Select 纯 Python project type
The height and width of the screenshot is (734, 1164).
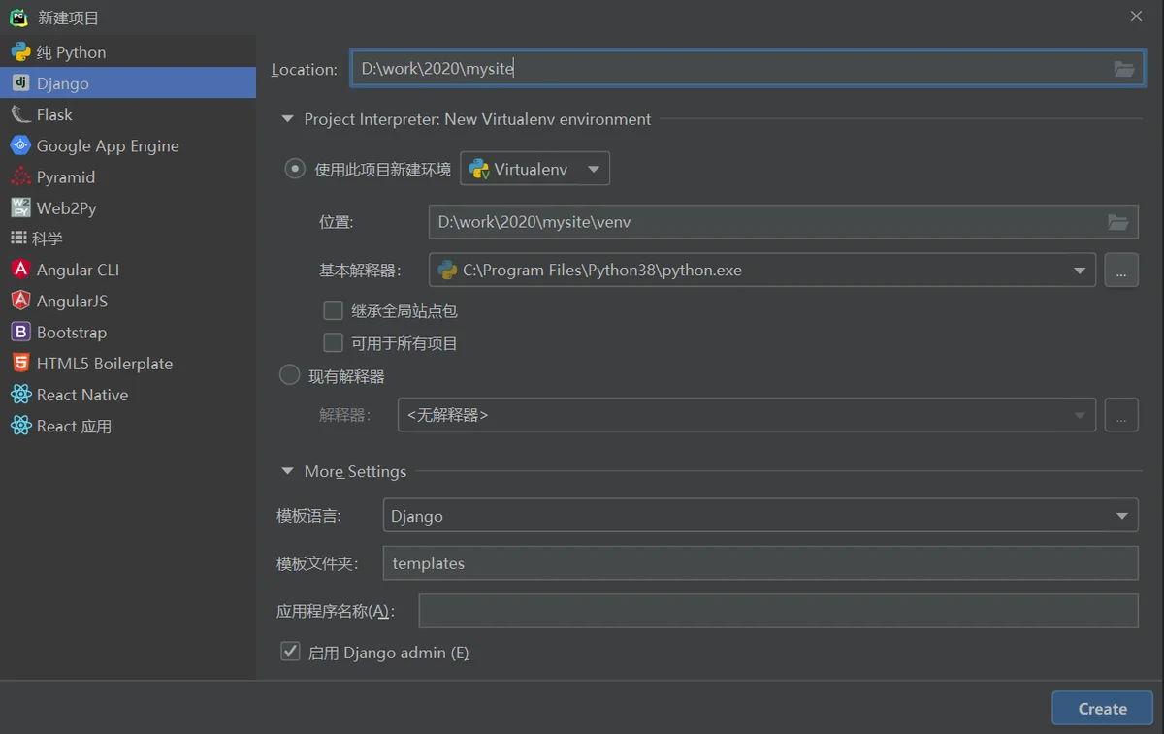click(128, 52)
